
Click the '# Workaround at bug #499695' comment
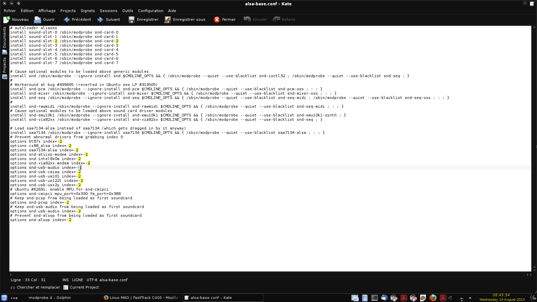84,85
